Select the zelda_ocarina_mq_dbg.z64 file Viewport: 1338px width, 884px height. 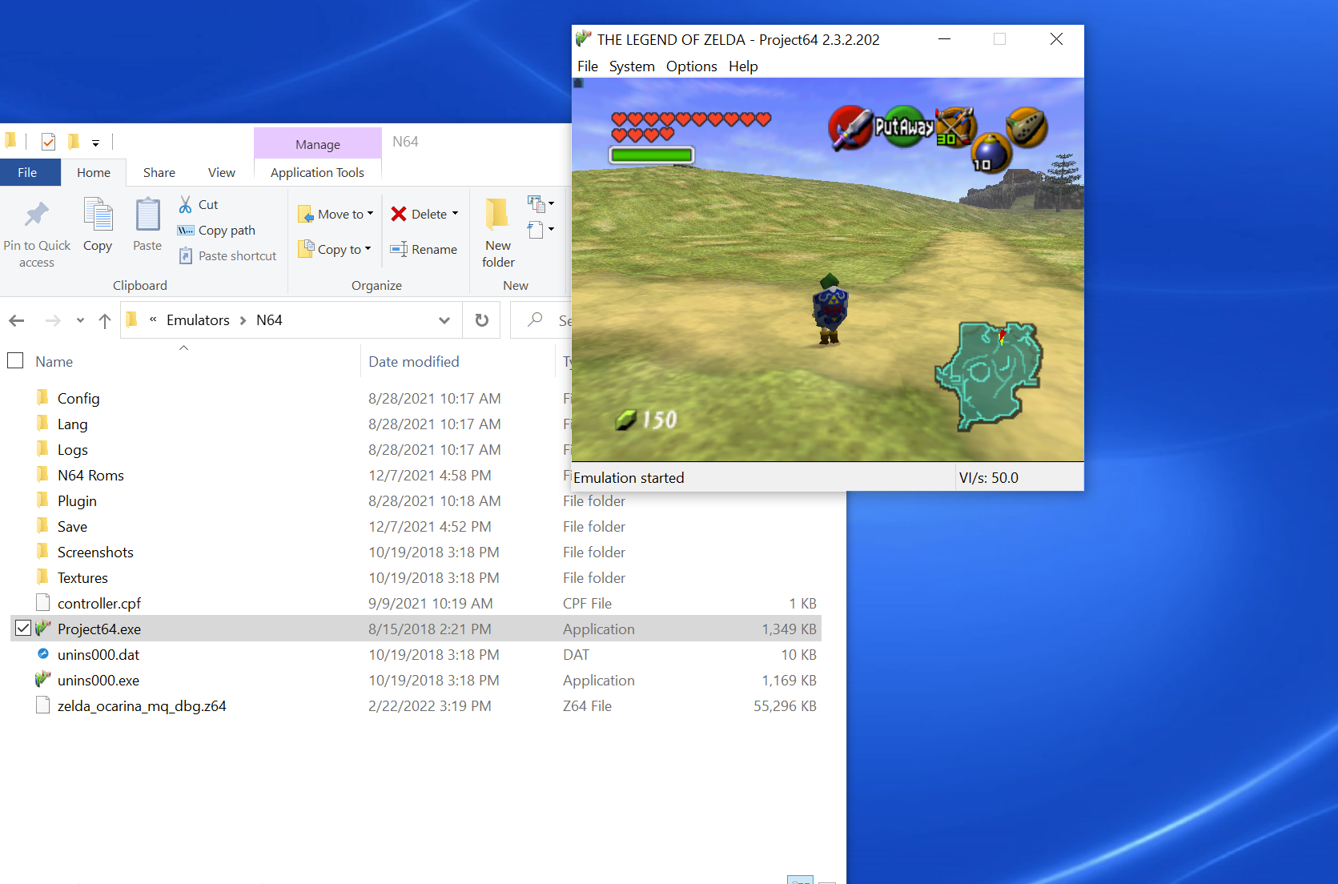pos(142,705)
